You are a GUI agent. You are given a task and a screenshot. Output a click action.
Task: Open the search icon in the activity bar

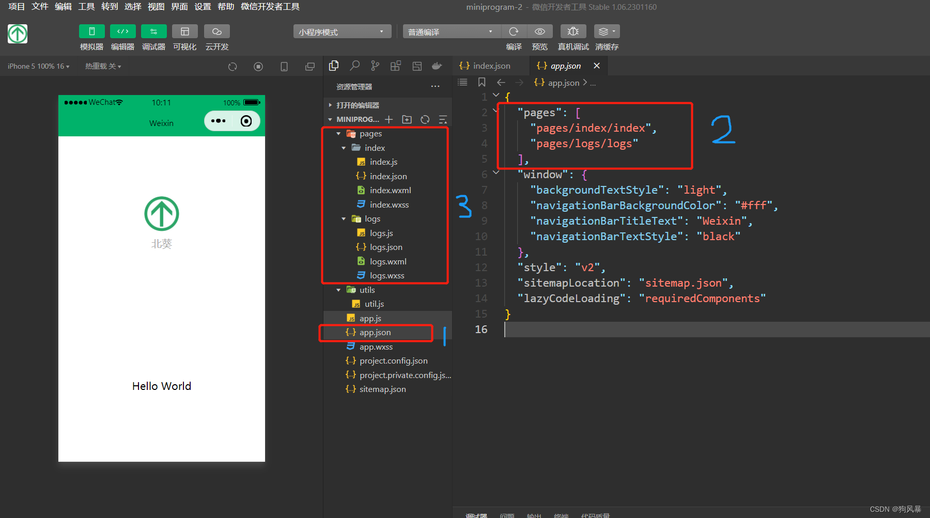click(354, 66)
